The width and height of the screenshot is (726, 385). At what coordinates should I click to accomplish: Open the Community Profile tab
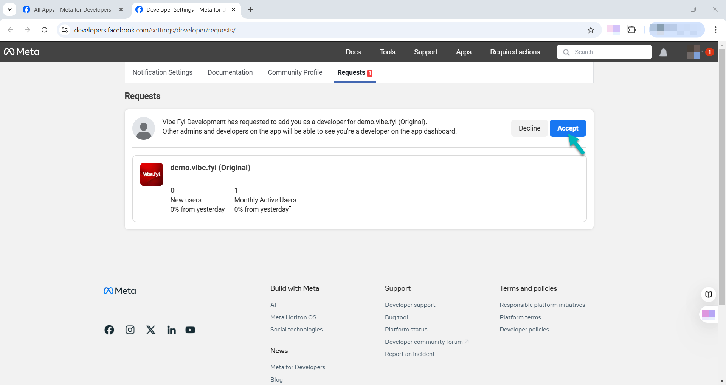coord(295,72)
